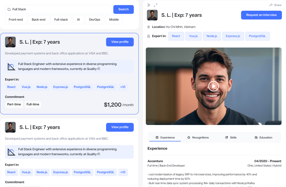This screenshot has height=187, width=286.
Task: Focus the Full Stack search field
Action: tap(58, 9)
